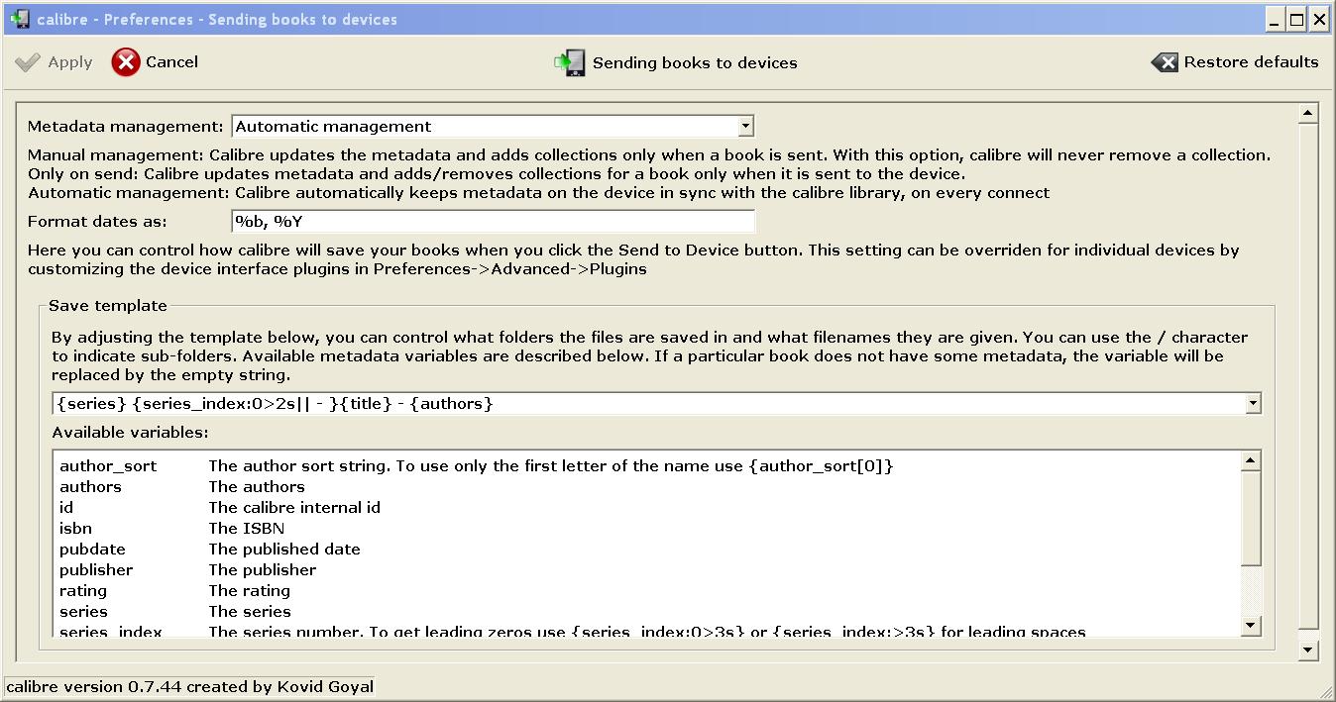Click the 'Format dates as:' label
1336x702 pixels.
(97, 222)
